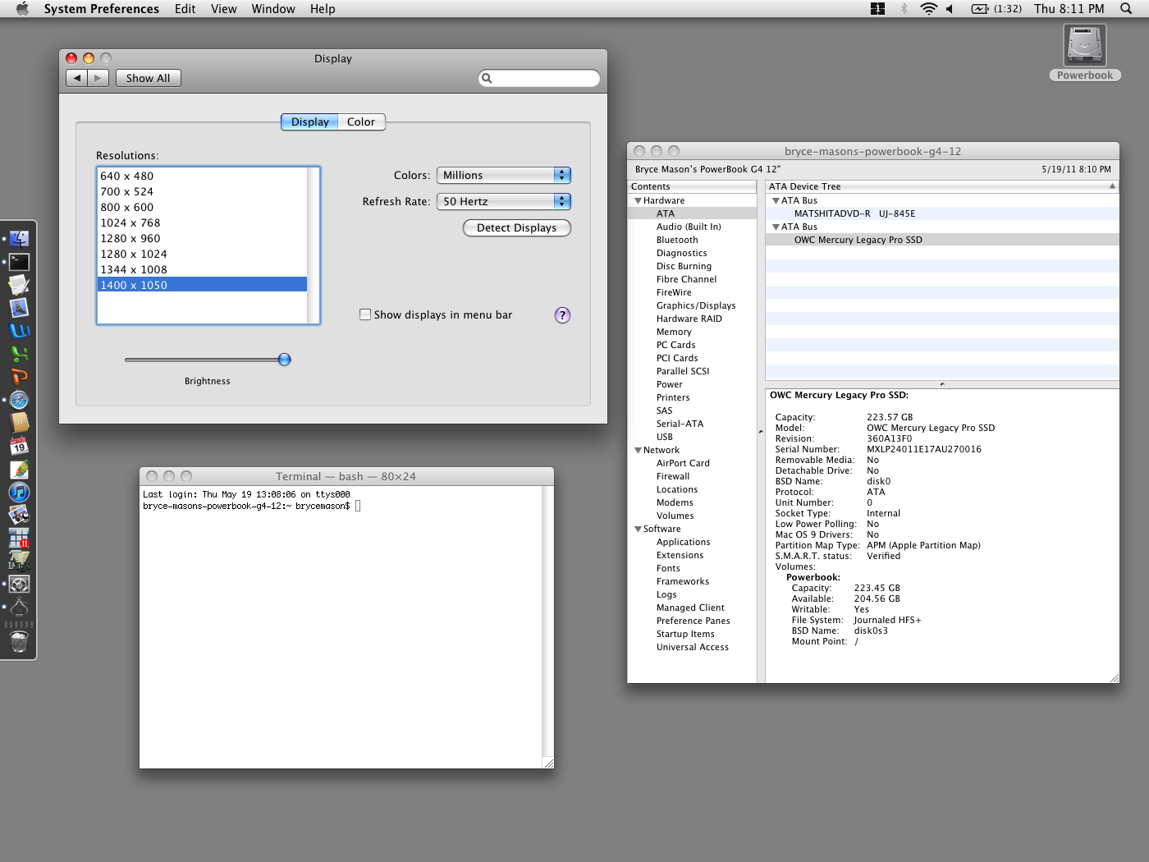
Task: Collapse the Network disclosure triangle
Action: 638,451
